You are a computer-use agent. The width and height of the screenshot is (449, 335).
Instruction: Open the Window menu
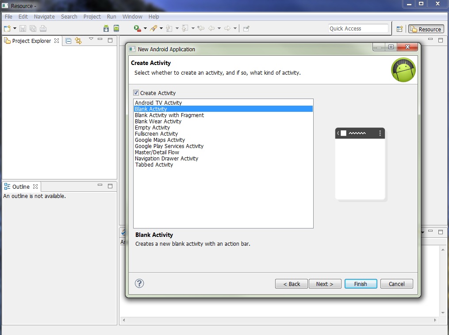coord(132,17)
